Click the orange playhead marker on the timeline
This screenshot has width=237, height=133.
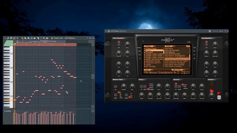point(15,44)
